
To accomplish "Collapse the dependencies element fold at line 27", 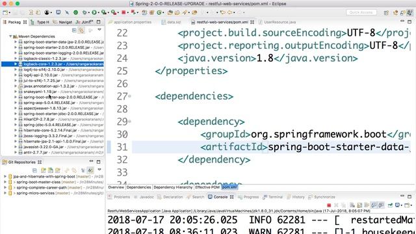I will click(x=130, y=96).
